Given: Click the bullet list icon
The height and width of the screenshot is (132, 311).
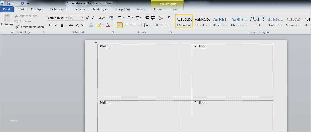Looking at the screenshot, I should tap(120, 18).
